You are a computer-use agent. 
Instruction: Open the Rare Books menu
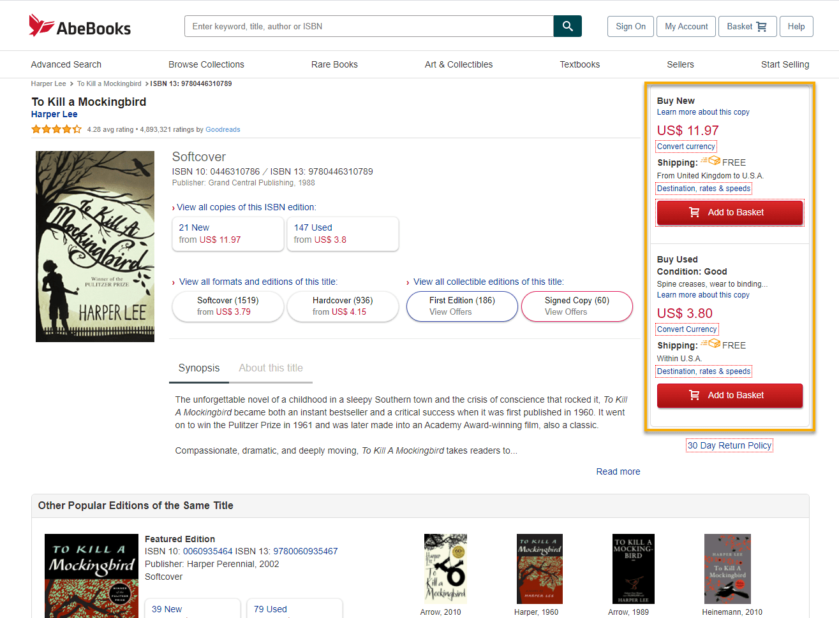pos(334,64)
